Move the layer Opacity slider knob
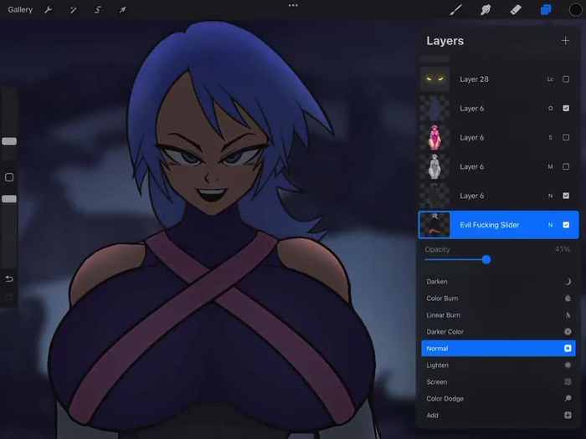The image size is (586, 439). point(486,259)
